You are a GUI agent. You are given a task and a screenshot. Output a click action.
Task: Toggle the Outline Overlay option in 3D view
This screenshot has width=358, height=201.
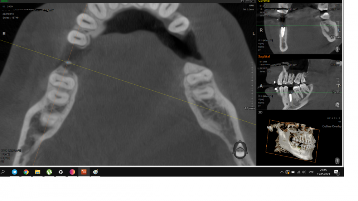pyautogui.click(x=332, y=126)
